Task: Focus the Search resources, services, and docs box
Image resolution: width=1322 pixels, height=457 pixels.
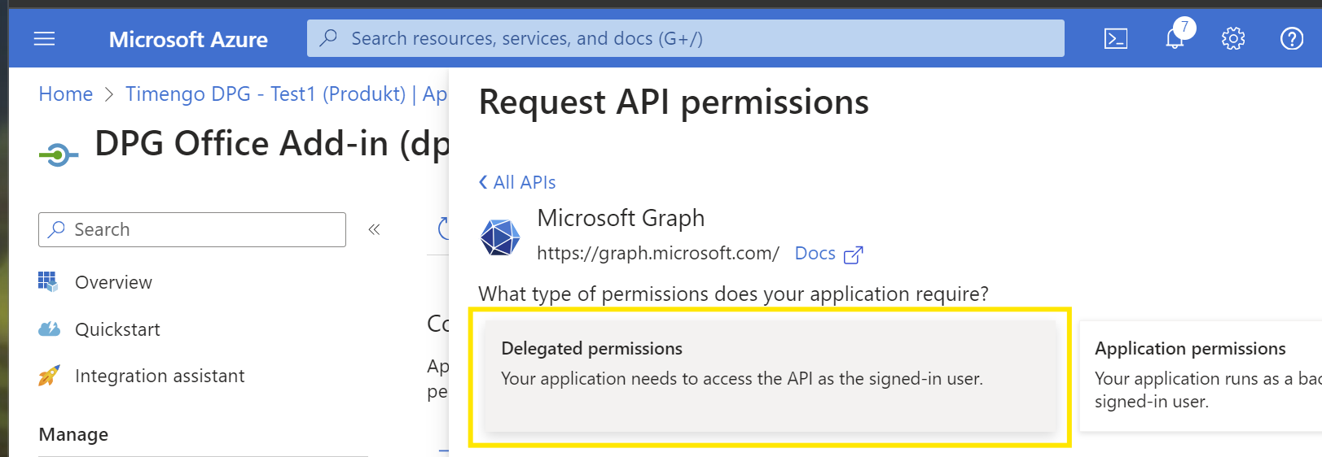Action: (x=684, y=38)
